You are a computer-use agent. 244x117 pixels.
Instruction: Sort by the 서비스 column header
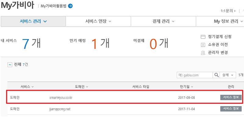27,87
